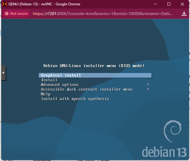Click the URL text in address bar
190x161 pixels.
(x=103, y=14)
